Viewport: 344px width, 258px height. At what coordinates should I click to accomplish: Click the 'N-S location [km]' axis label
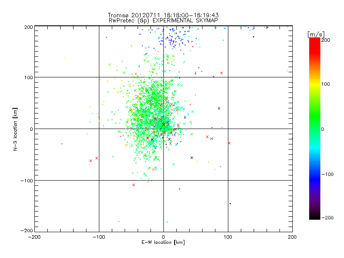point(15,129)
